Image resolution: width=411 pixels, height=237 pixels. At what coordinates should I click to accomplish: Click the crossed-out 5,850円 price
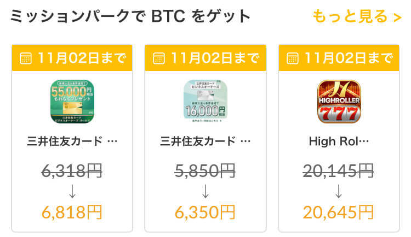[x=205, y=171]
